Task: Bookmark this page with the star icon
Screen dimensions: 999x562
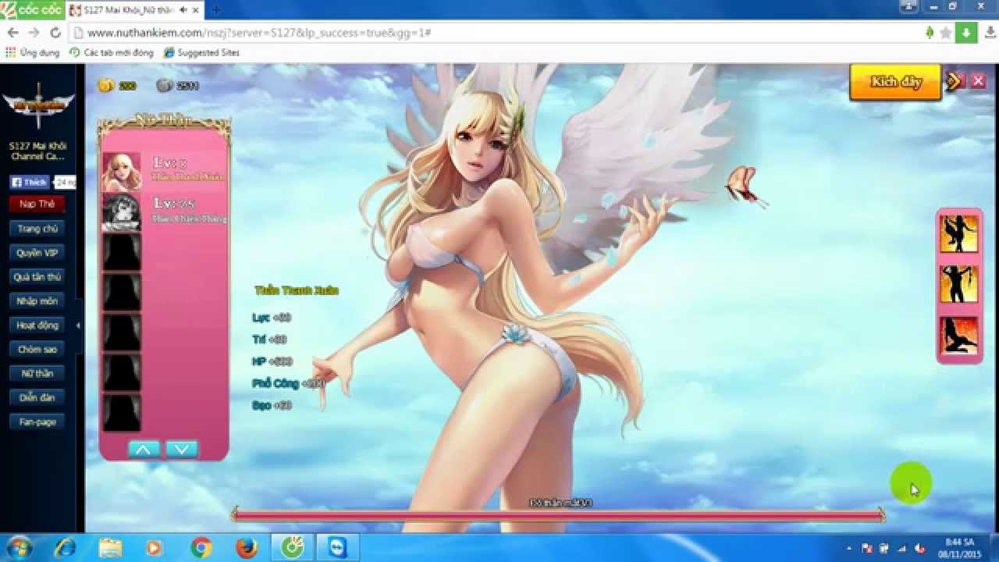Action: [x=946, y=33]
